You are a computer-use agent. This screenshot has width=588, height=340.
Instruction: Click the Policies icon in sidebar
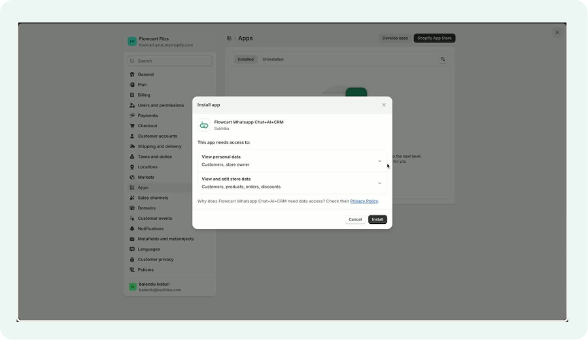tap(132, 270)
